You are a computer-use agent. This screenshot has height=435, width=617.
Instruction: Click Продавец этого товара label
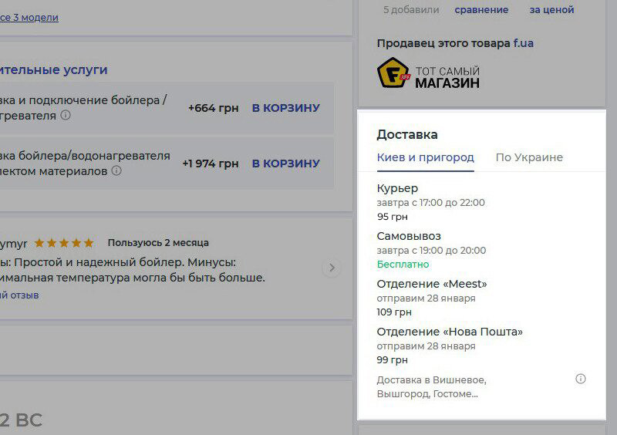[x=443, y=43]
